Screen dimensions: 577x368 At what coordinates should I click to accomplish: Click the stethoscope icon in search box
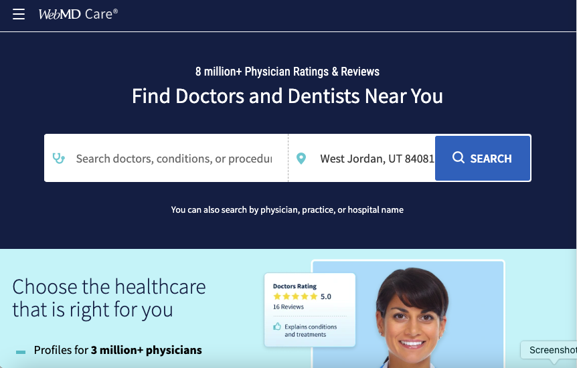[x=58, y=158]
